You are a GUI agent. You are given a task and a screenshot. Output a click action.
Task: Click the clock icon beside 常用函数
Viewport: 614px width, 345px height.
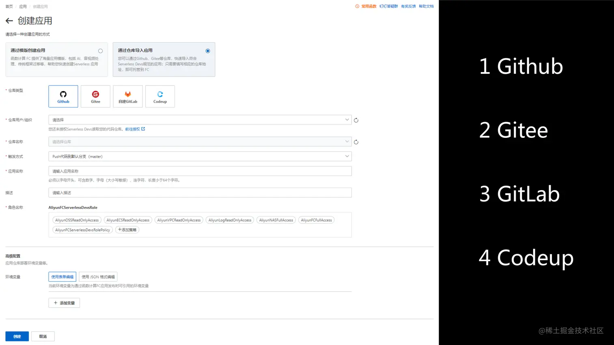pyautogui.click(x=357, y=6)
